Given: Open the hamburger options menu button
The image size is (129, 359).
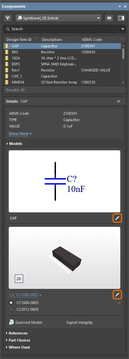Looking at the screenshot, I should (x=109, y=18).
